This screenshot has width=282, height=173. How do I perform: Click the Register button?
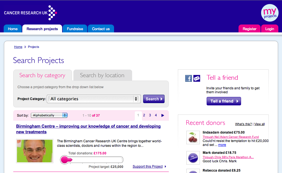(x=250, y=29)
